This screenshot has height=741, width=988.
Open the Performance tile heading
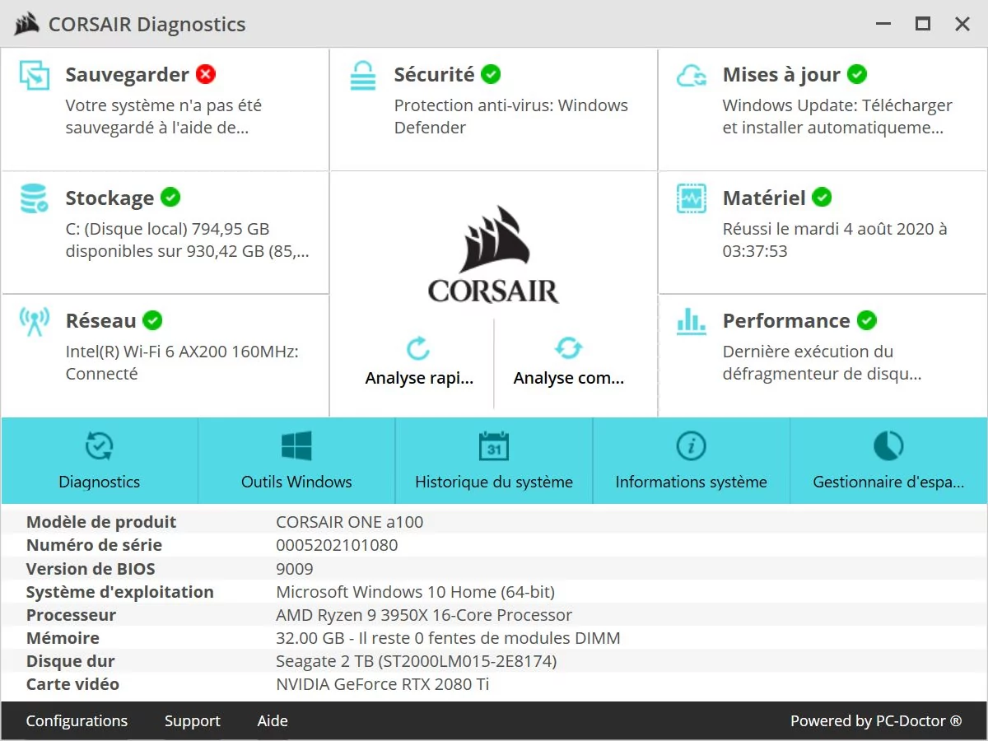point(786,320)
